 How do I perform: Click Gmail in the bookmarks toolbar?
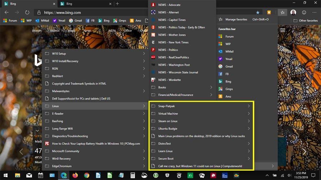(76, 21)
